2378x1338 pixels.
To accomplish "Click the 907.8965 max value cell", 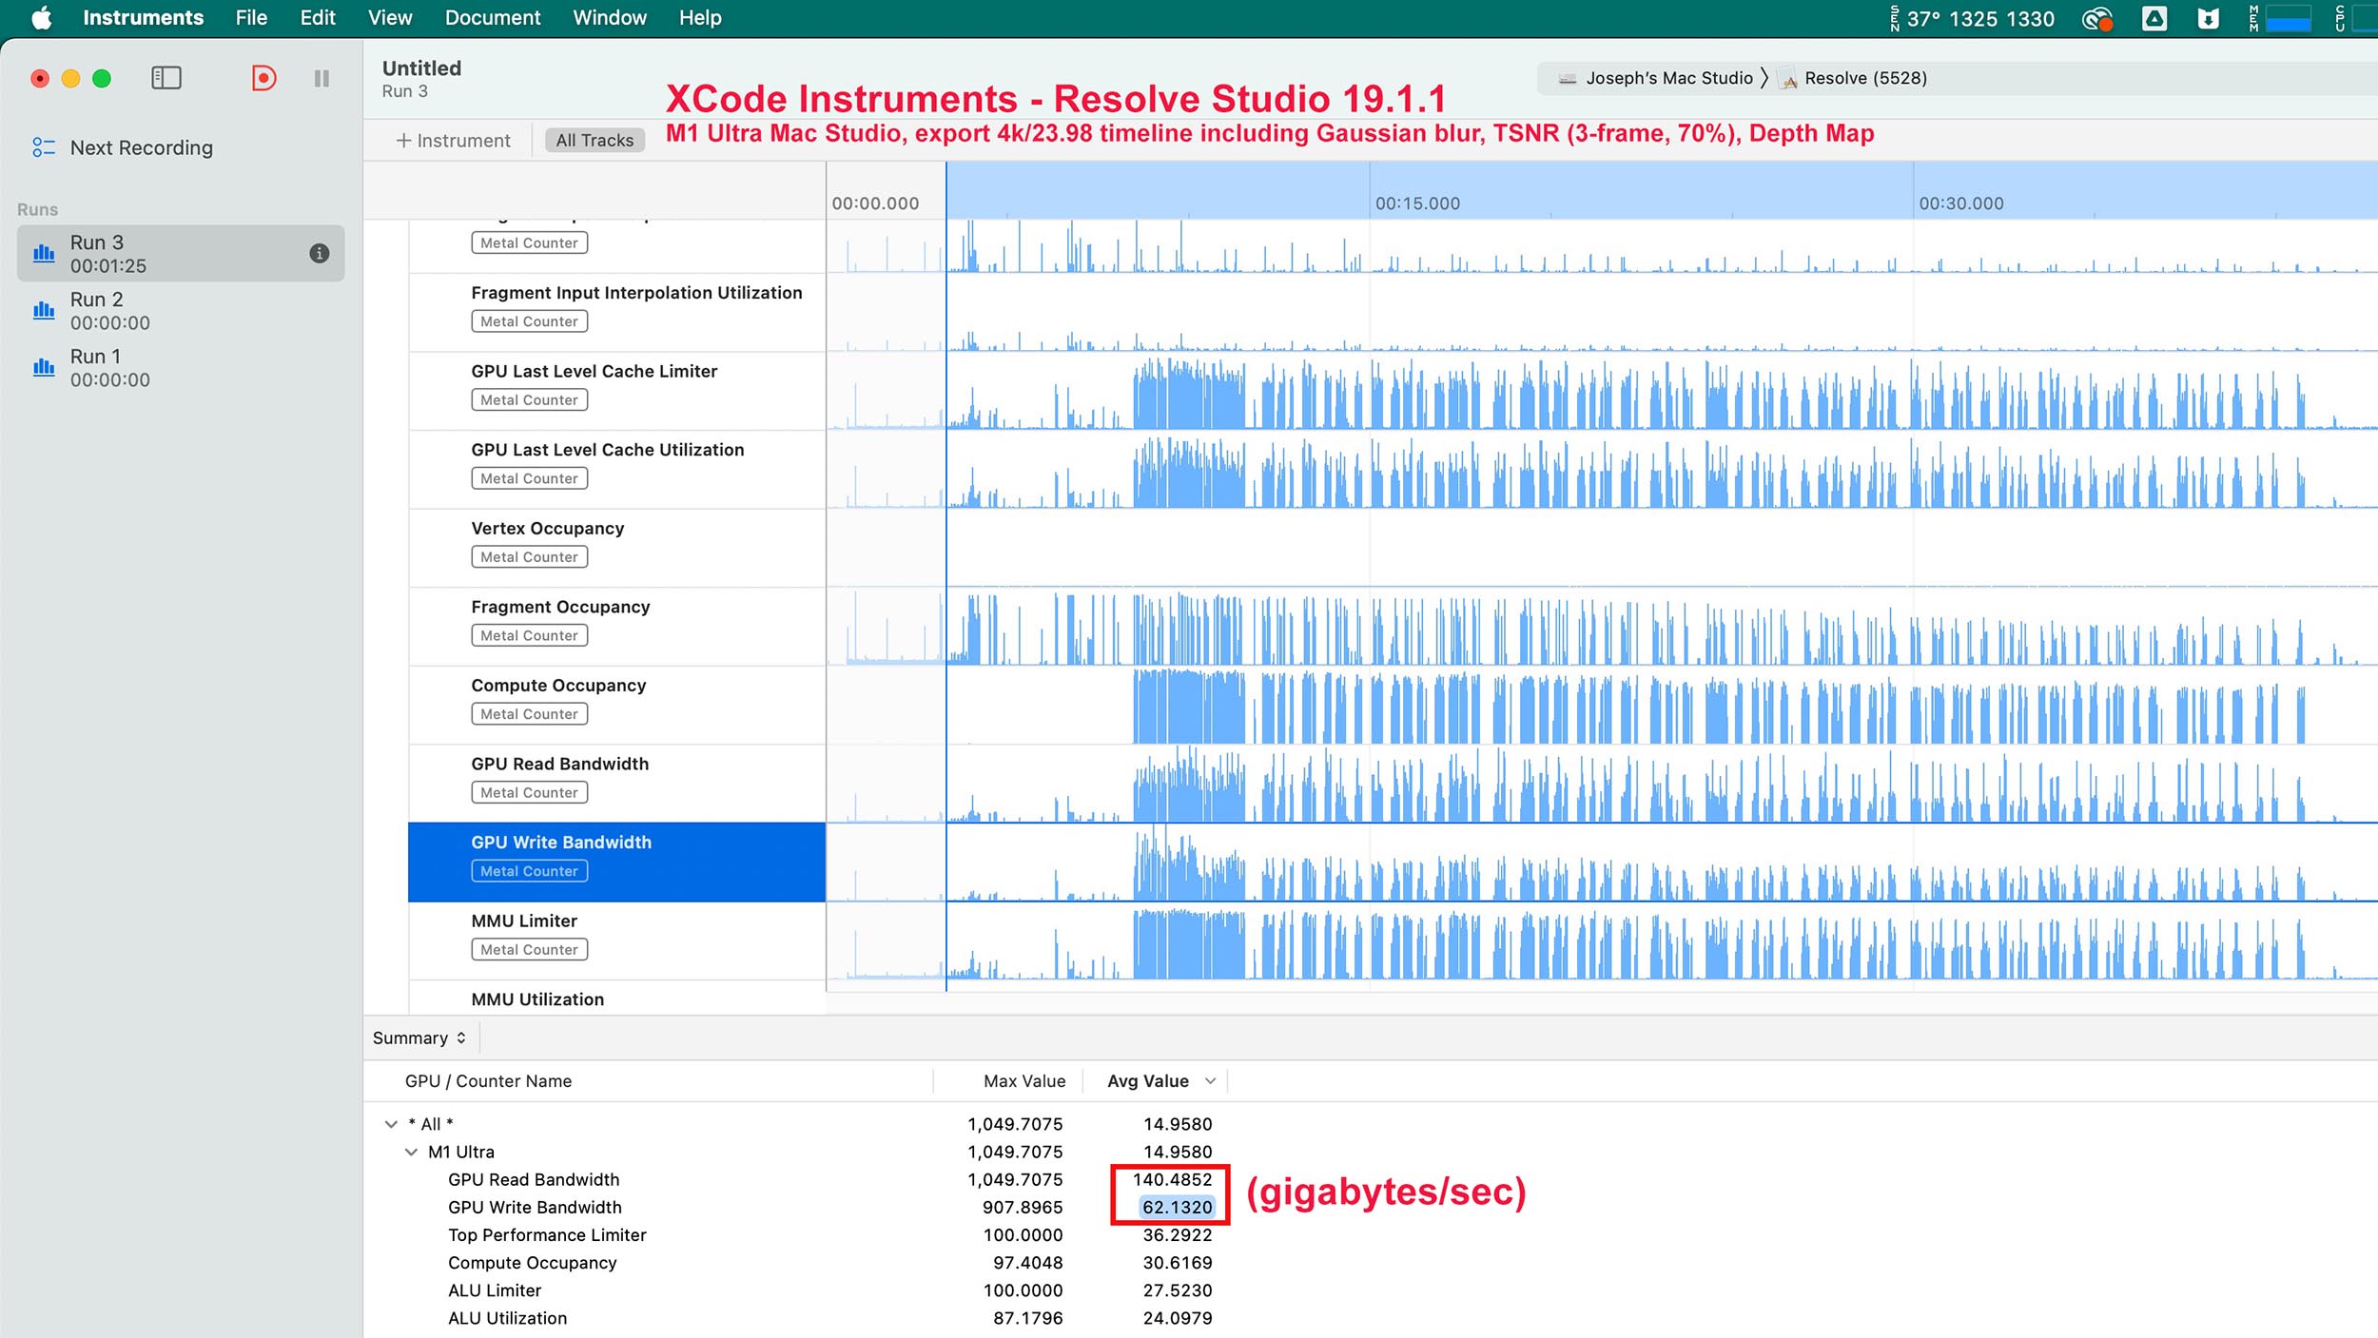I will [x=1023, y=1207].
